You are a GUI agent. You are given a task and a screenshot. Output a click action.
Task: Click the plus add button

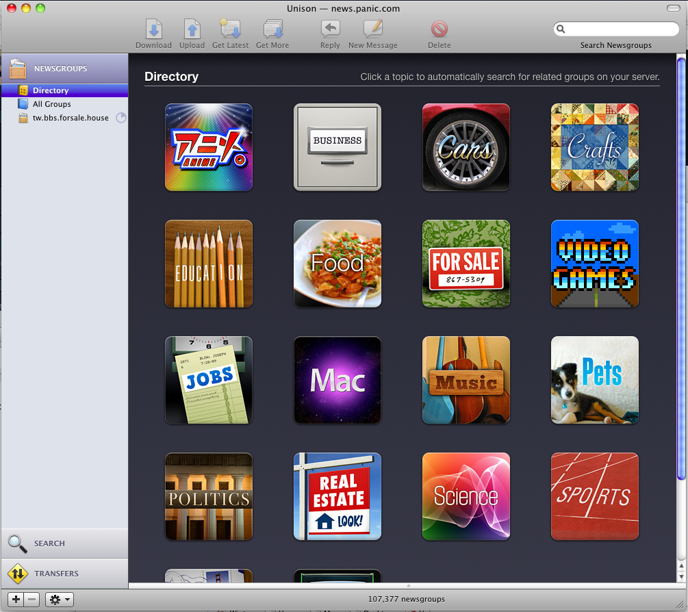click(x=16, y=599)
